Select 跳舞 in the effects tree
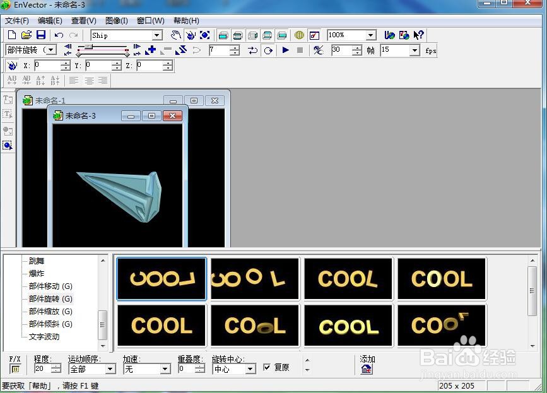 tap(37, 261)
